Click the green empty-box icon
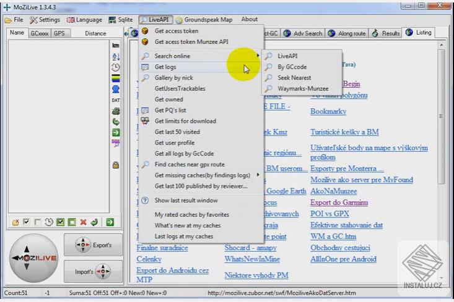The width and height of the screenshot is (454, 302). pyautogui.click(x=71, y=222)
